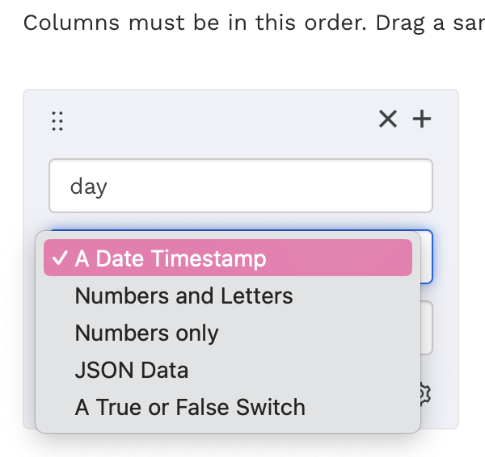Click the word day in name input
The image size is (485, 457).
click(88, 187)
